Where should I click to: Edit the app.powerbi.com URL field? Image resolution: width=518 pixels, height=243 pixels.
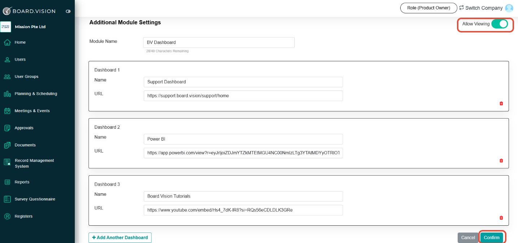point(243,153)
